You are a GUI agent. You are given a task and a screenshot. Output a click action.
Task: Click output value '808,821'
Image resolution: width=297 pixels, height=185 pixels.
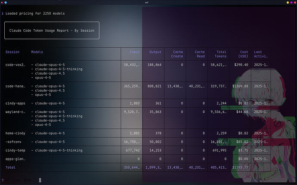pos(155,86)
